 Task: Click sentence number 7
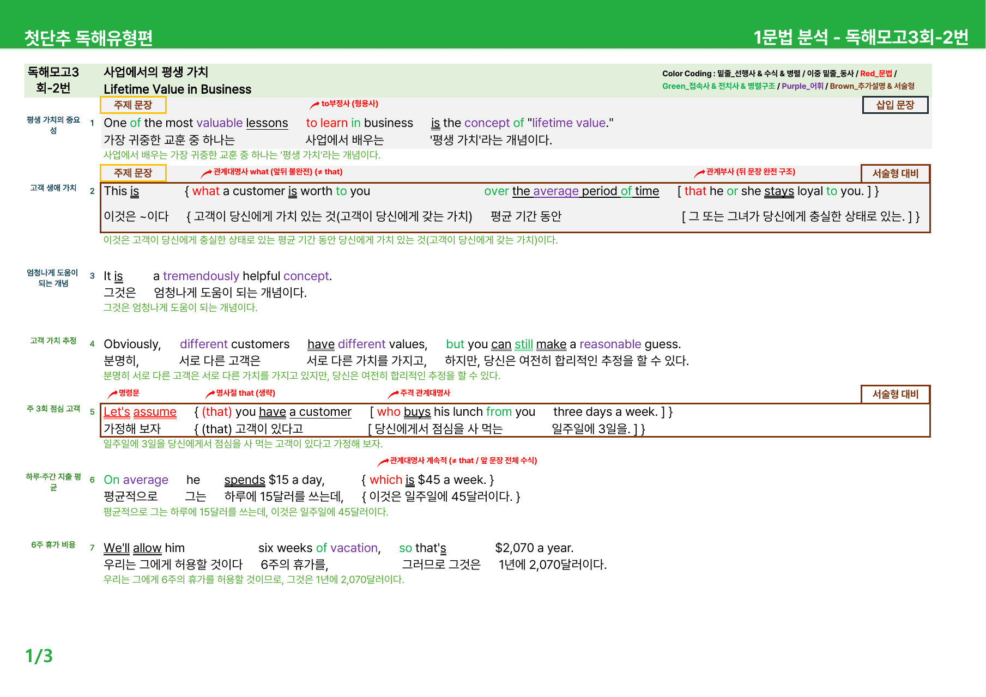pos(92,548)
